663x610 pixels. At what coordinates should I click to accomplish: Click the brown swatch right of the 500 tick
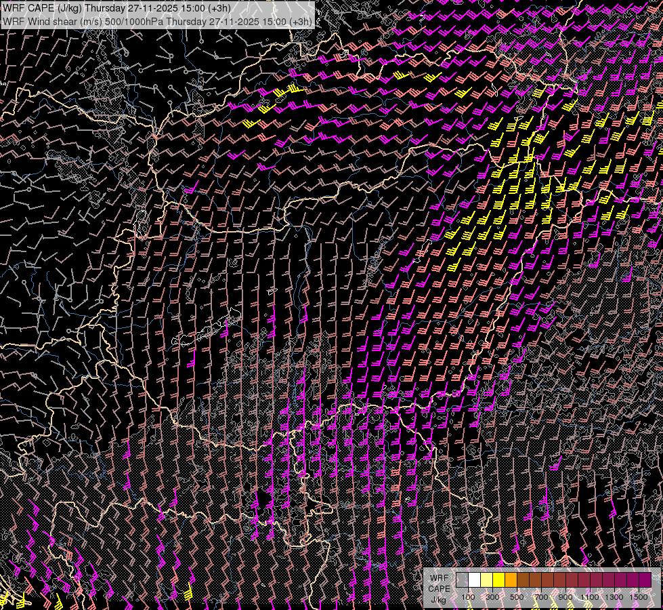(x=523, y=579)
